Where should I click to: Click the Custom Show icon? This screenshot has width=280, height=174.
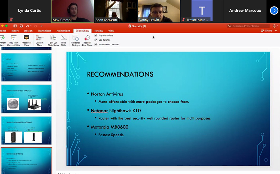(39, 38)
